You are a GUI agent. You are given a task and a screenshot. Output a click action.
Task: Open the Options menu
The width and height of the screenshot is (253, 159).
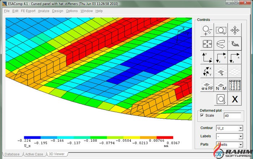[x=72, y=11]
